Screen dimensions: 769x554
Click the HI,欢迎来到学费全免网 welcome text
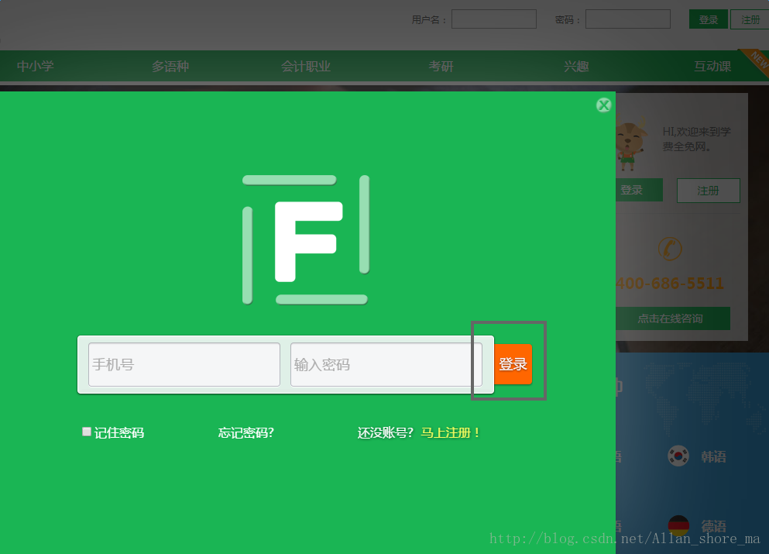pyautogui.click(x=696, y=139)
